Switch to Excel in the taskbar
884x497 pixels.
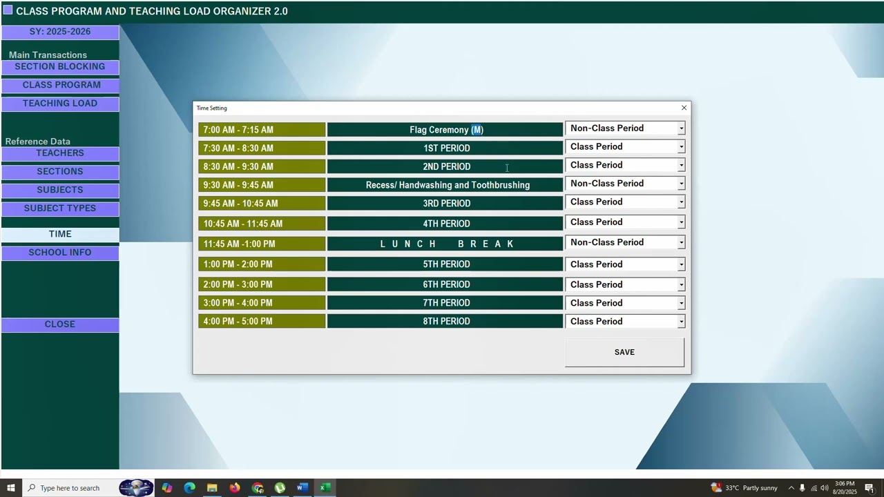tap(325, 488)
